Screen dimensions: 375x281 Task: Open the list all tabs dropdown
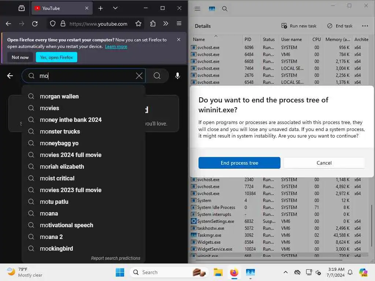115,8
